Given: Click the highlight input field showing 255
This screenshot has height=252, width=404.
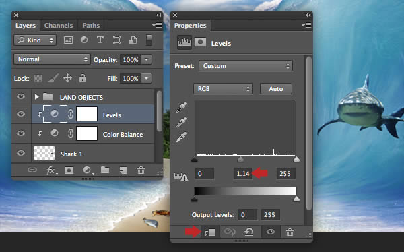Looking at the screenshot, I should coord(285,174).
